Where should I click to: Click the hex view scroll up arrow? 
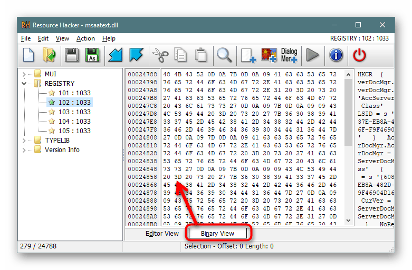[348, 75]
